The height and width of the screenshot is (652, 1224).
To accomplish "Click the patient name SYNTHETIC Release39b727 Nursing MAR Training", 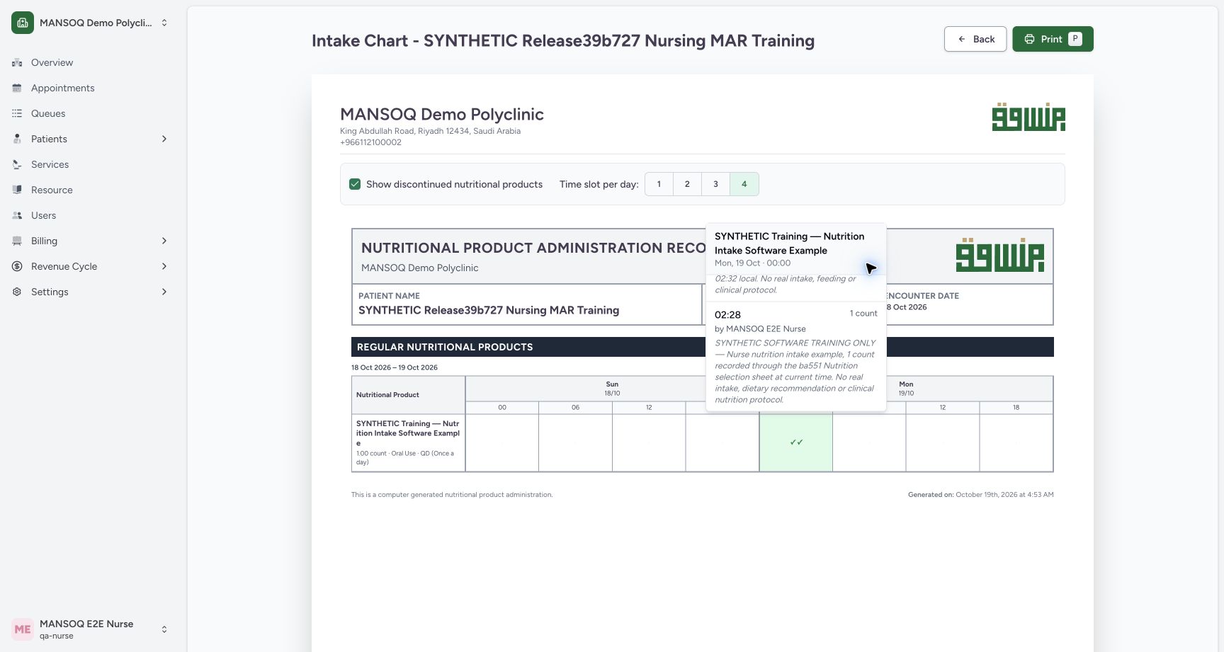I will click(489, 310).
